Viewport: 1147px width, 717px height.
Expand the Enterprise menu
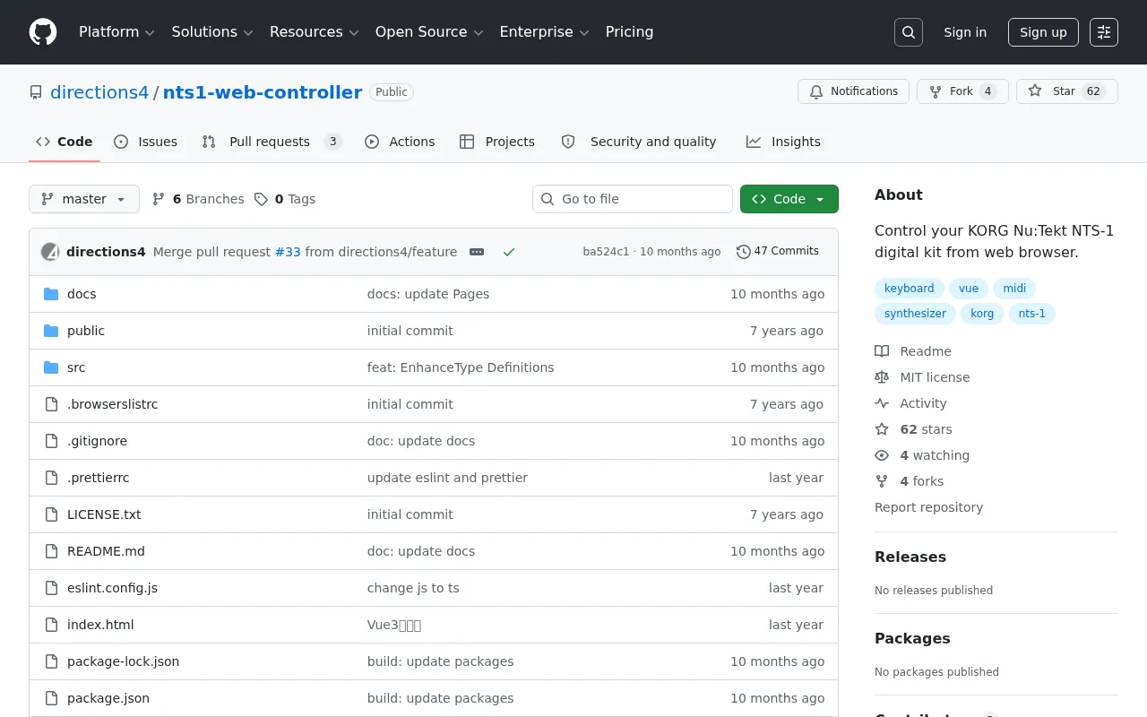[544, 32]
